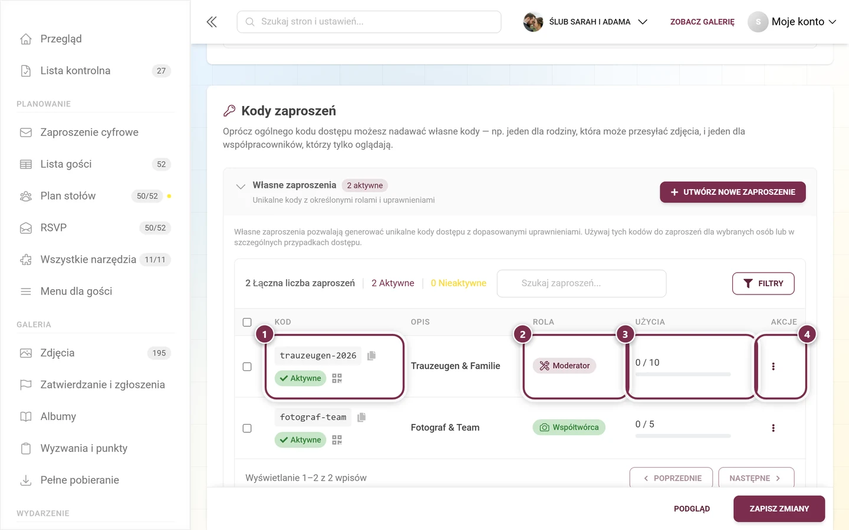Show QR code for trauzeugen-2026

pos(337,378)
